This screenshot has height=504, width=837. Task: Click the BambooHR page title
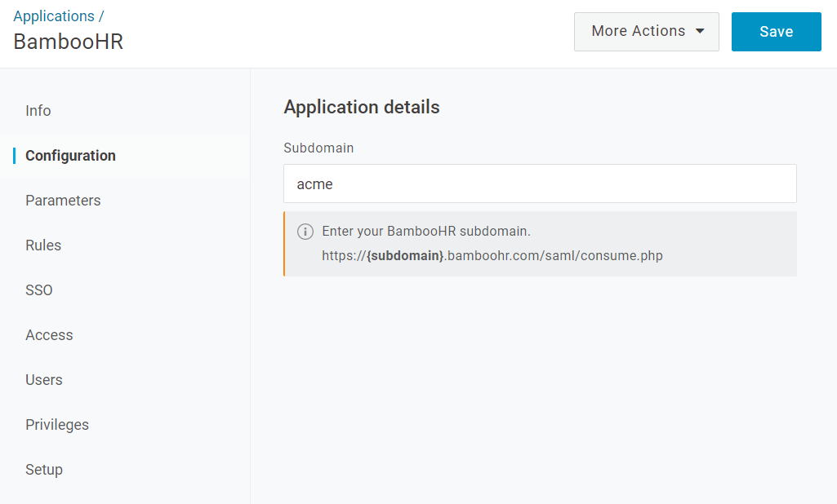[69, 42]
